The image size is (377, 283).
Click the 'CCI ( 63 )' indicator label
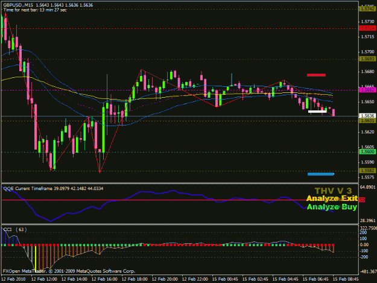pyautogui.click(x=15, y=230)
